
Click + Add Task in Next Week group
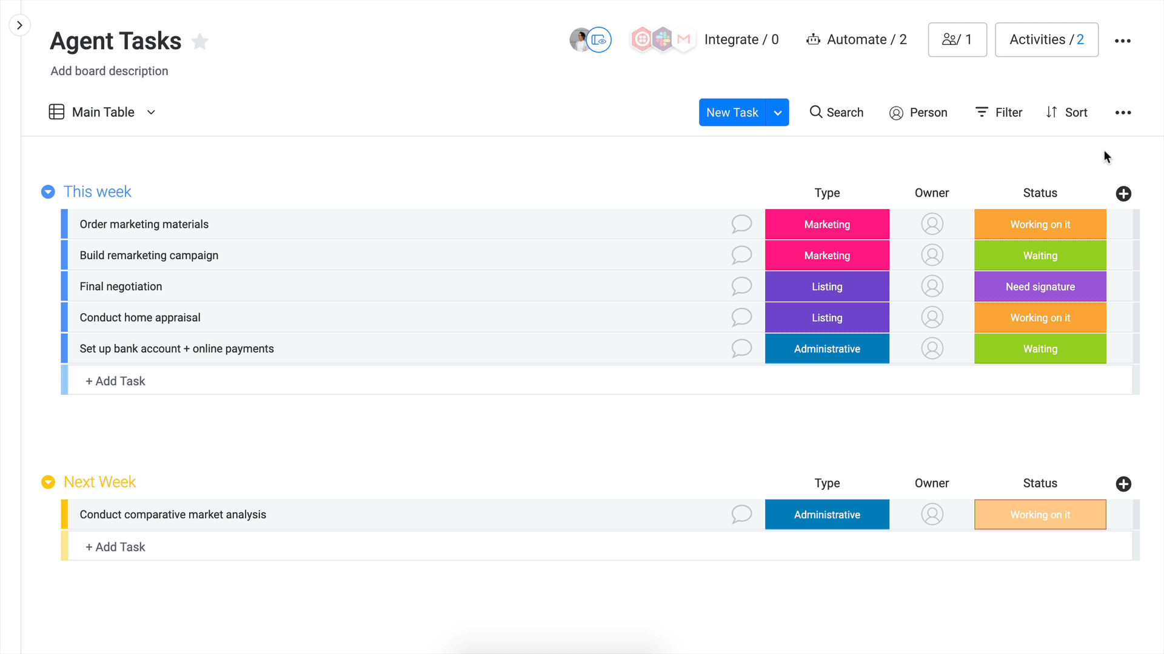click(x=115, y=547)
